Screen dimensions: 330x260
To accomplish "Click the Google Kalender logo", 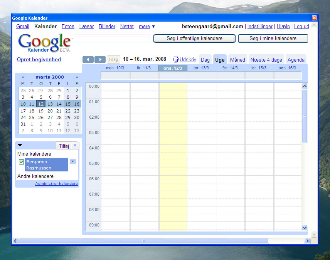I will (44, 43).
